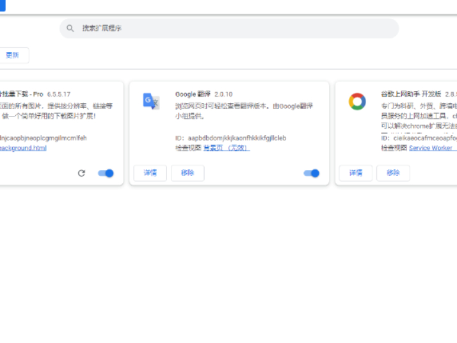Toggle off the batch download Pro extension
The width and height of the screenshot is (457, 343).
coord(106,173)
